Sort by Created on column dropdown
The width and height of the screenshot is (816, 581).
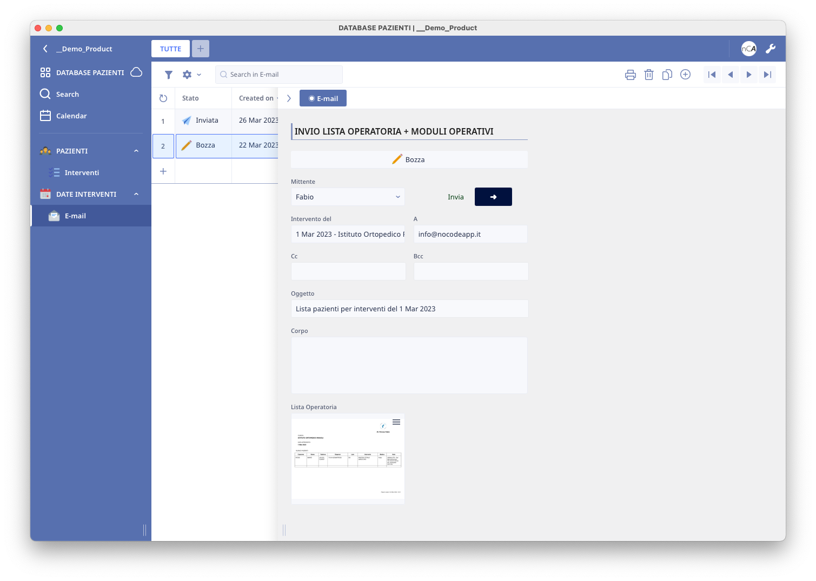(x=278, y=98)
